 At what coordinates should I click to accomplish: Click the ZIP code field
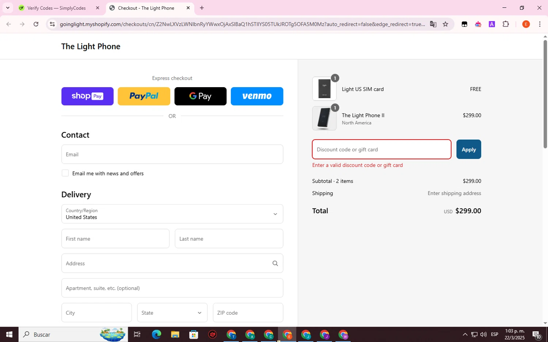tap(248, 313)
